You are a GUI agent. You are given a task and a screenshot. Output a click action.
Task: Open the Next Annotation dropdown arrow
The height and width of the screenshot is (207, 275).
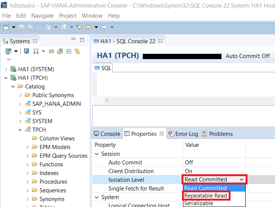coord(56,27)
